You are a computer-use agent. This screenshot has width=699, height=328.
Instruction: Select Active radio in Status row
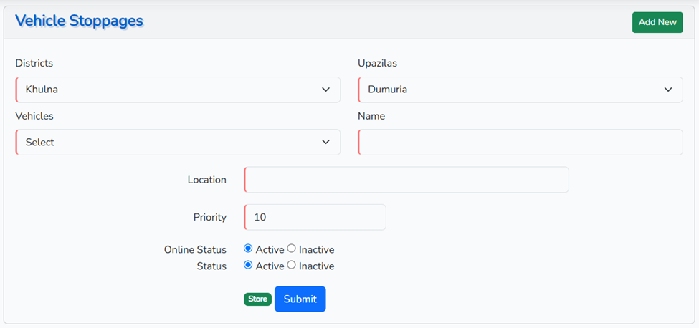[x=248, y=265]
